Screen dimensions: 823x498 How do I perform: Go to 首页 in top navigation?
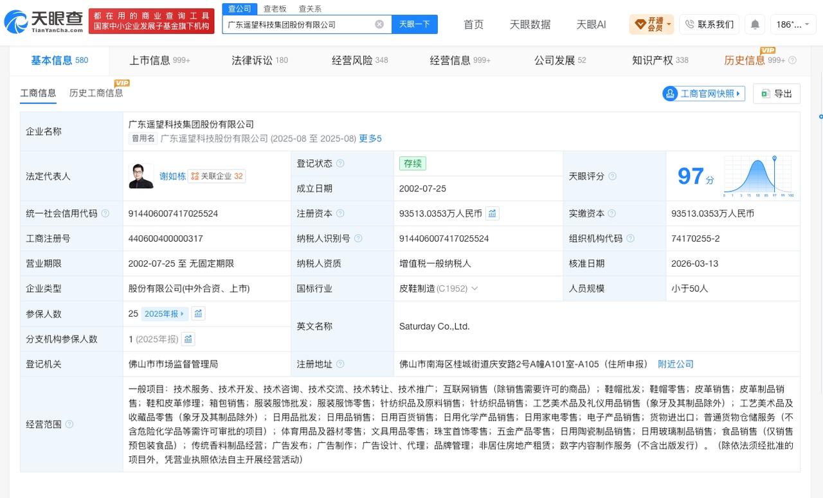[474, 24]
